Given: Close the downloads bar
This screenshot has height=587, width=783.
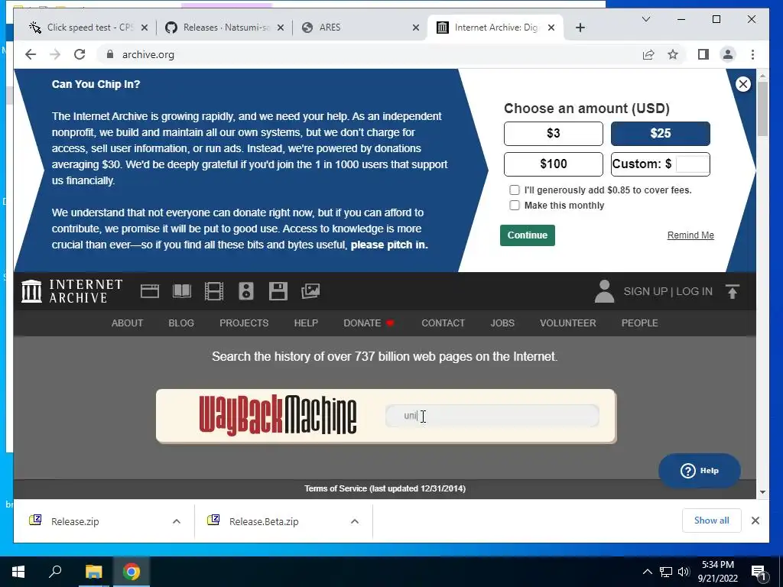Looking at the screenshot, I should coord(755,521).
